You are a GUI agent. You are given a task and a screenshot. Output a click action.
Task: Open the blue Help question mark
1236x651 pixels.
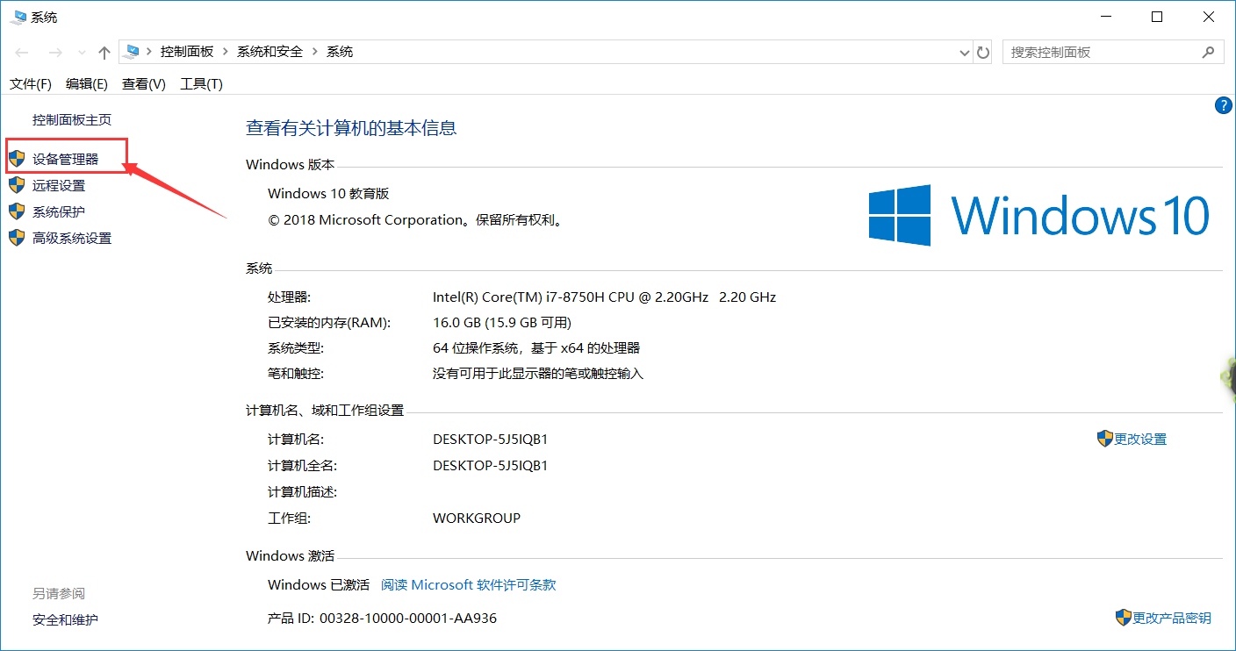pyautogui.click(x=1224, y=105)
